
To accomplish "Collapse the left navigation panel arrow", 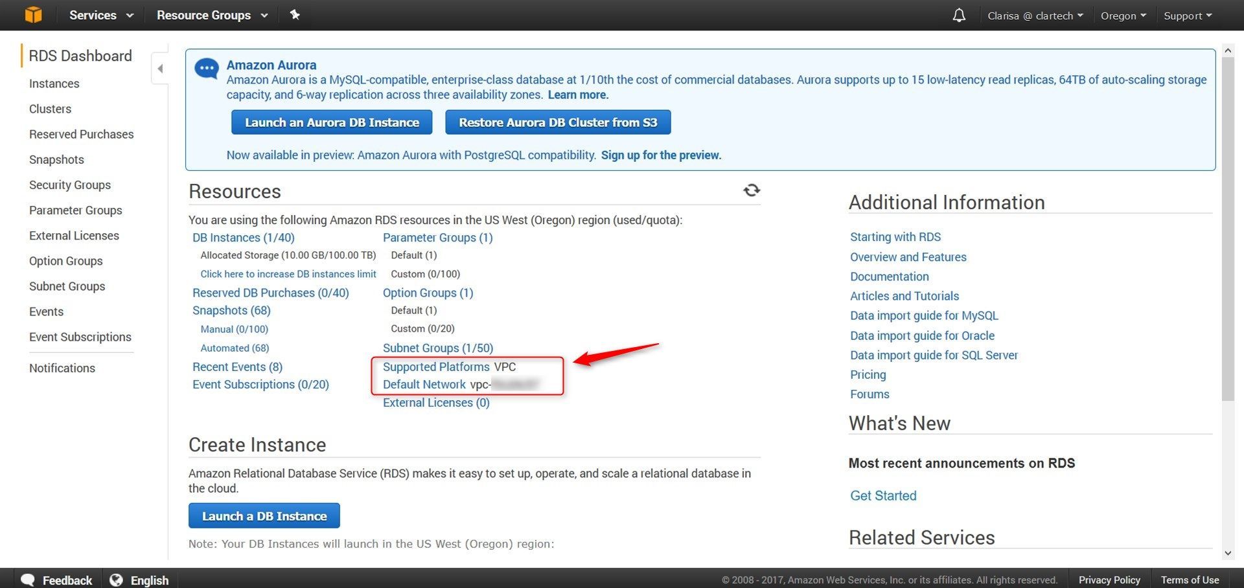I will click(160, 68).
